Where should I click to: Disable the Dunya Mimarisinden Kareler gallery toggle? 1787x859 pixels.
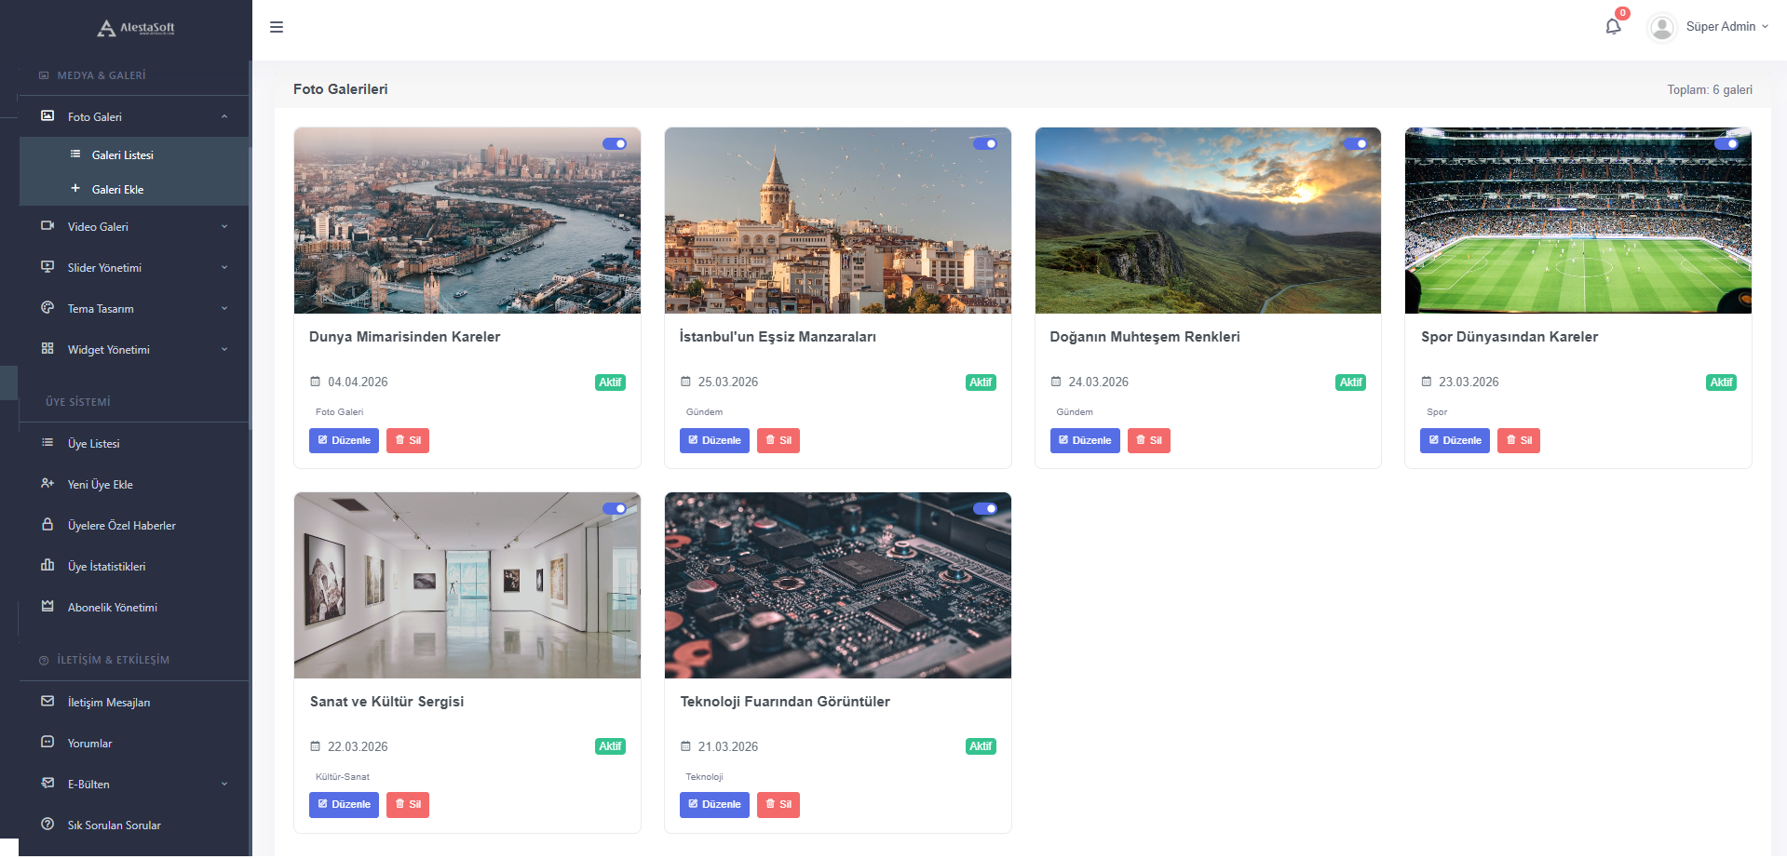coord(615,144)
